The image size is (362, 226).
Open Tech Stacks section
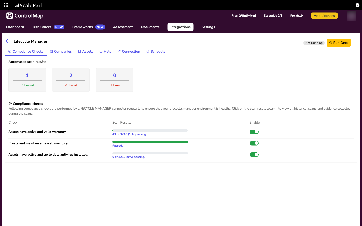[41, 27]
